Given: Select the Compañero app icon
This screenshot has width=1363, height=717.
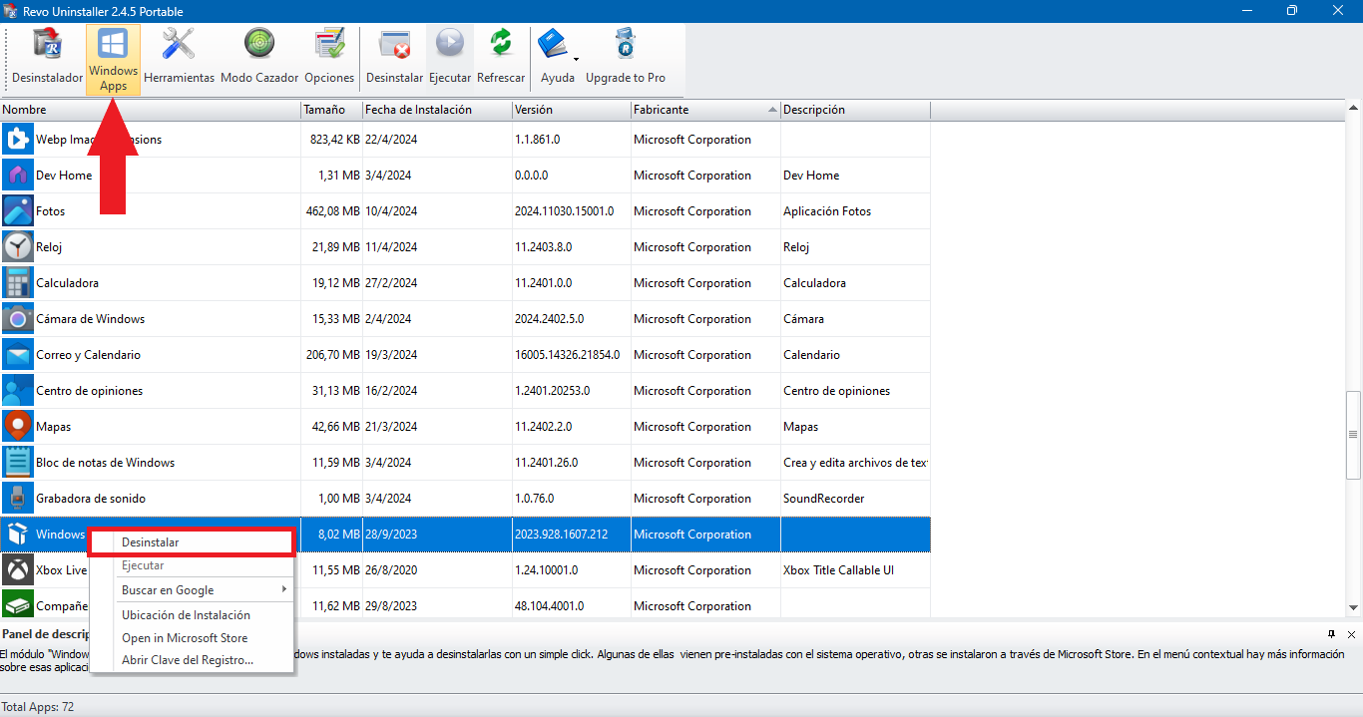Looking at the screenshot, I should click(x=18, y=604).
